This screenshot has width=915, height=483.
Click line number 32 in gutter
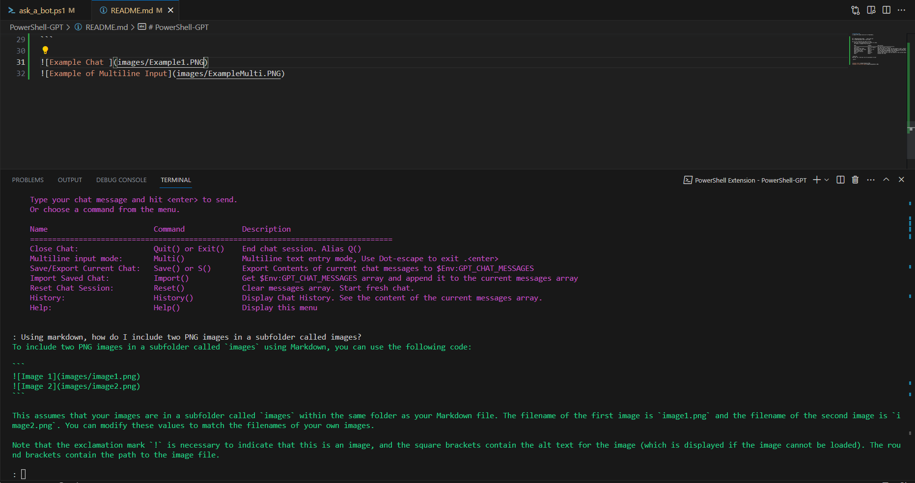[x=21, y=74]
